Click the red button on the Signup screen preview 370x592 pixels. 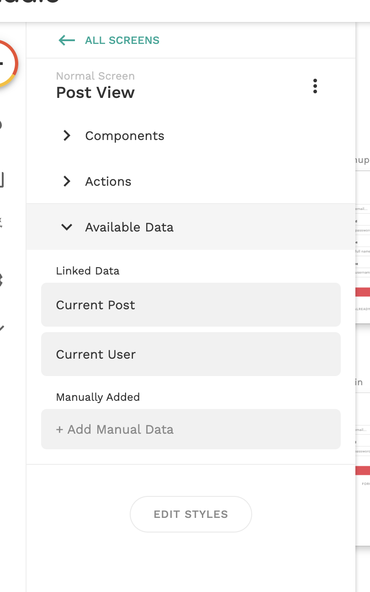tap(363, 292)
